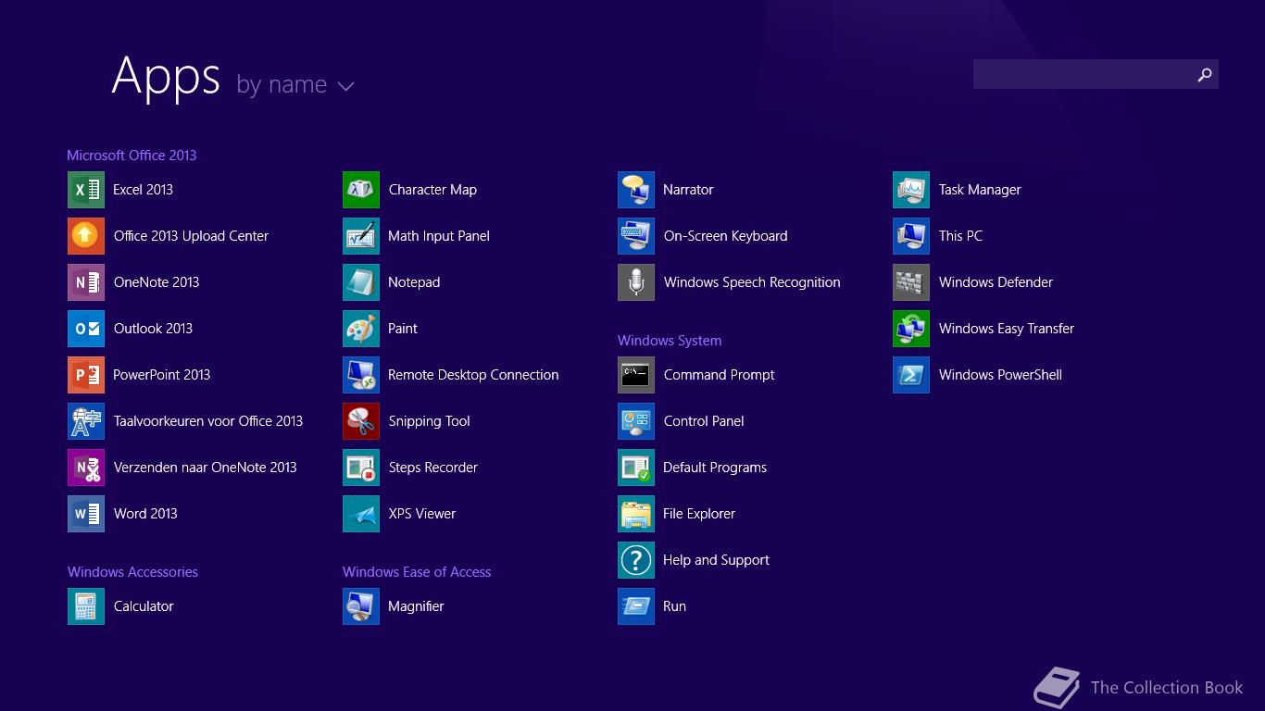Click the 'Windows PowerShell' label text
Screen dimensions: 1265x711
coord(1000,375)
